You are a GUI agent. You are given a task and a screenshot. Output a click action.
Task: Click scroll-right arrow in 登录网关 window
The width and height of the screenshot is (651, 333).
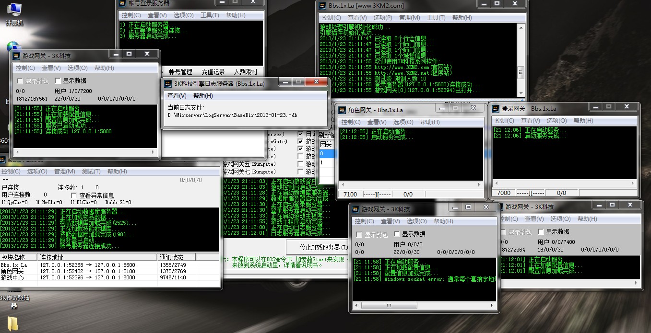(x=633, y=183)
